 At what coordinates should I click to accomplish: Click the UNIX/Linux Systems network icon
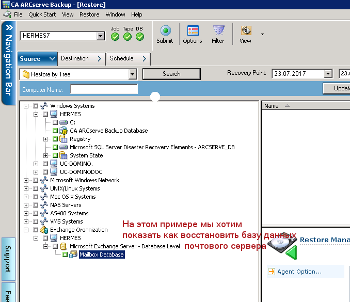44,188
